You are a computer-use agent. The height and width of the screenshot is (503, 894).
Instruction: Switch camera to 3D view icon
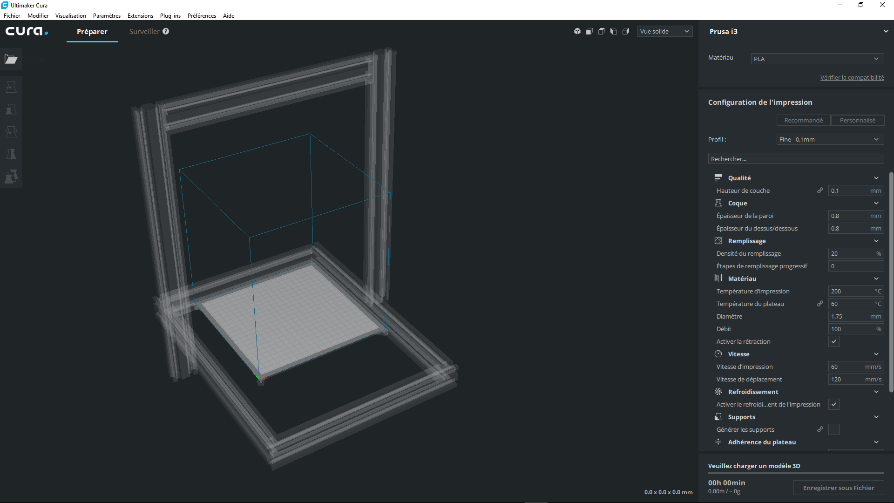[x=577, y=31]
